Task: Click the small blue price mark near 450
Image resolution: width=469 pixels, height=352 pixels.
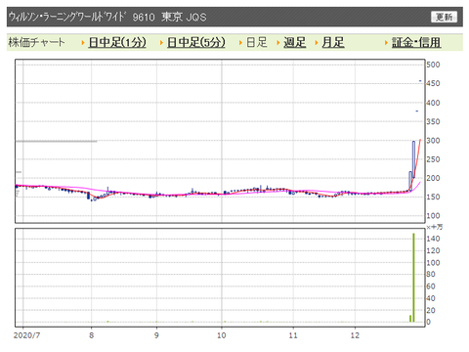Action: point(420,81)
